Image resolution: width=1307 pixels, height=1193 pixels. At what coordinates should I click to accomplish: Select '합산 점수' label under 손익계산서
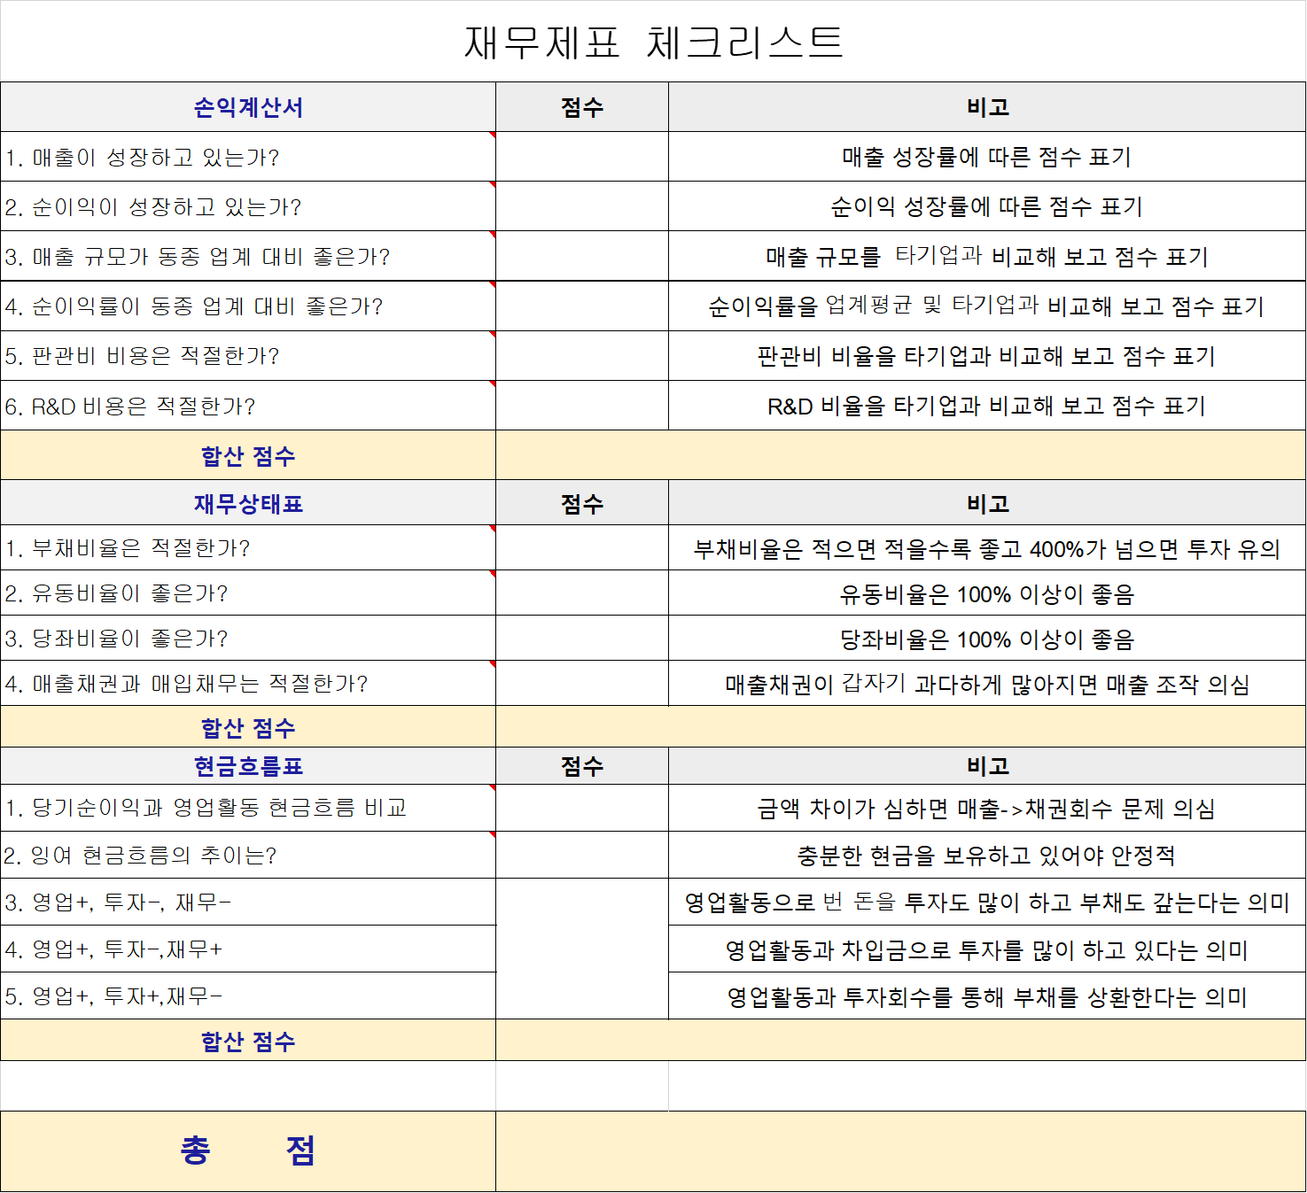point(248,455)
